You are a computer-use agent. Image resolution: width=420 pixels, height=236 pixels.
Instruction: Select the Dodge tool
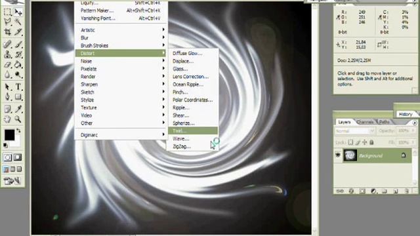click(18, 75)
